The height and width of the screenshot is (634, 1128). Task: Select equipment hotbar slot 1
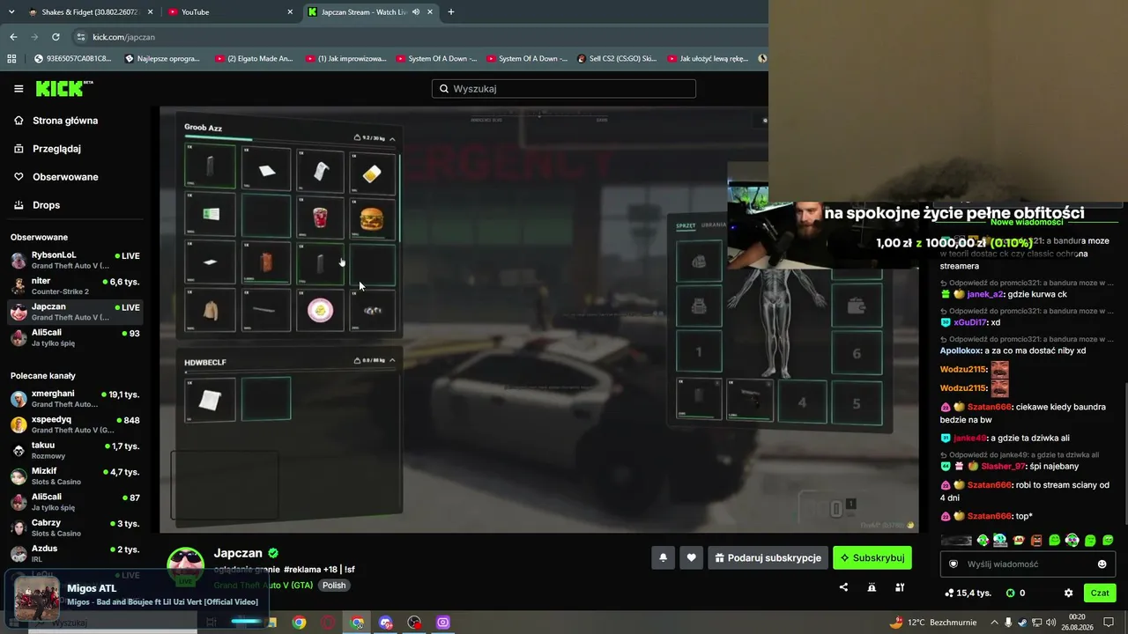[x=699, y=352]
